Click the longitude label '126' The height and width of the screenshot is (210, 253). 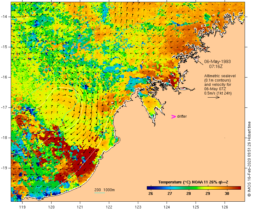[x=225, y=207]
